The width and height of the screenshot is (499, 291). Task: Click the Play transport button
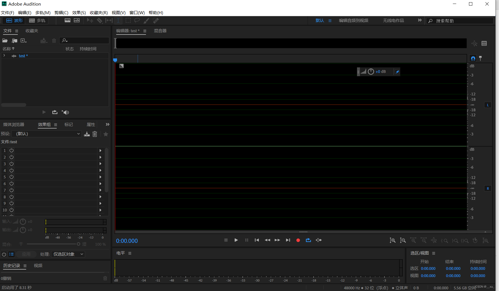point(236,240)
